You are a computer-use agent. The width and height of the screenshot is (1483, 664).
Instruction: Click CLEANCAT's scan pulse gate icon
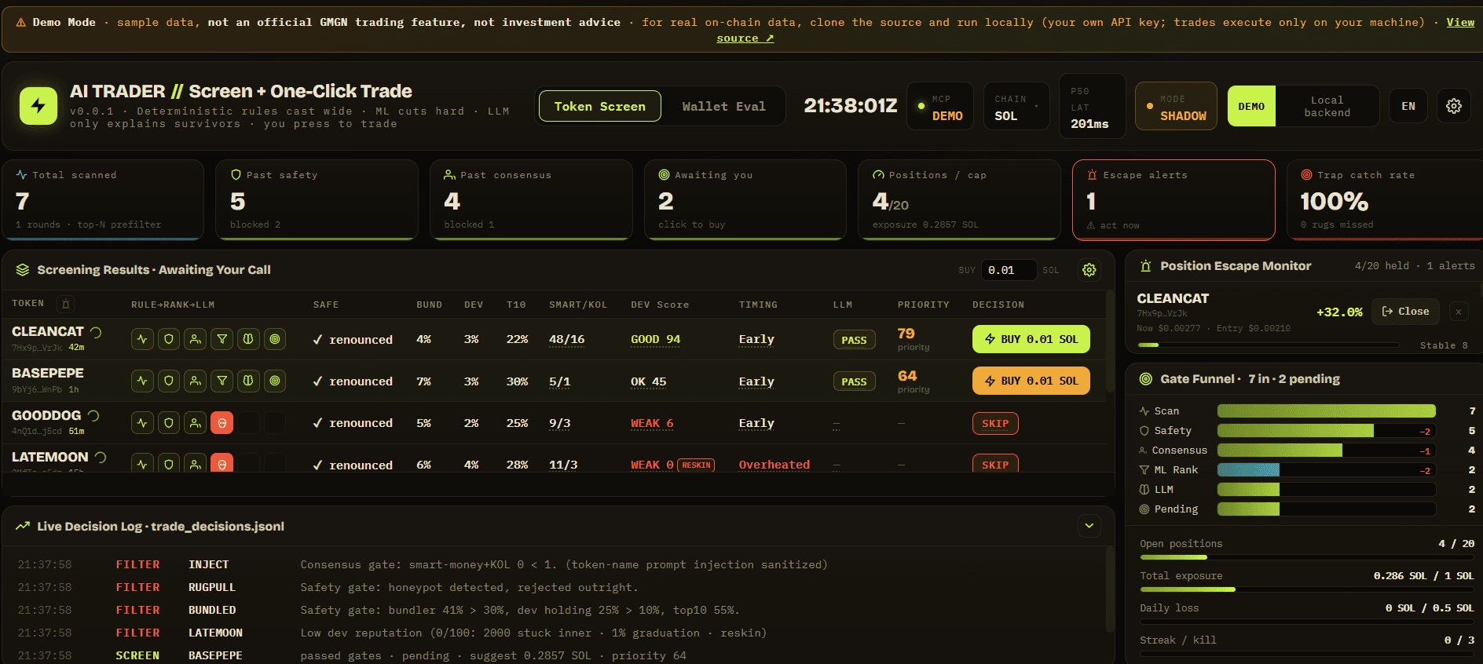[x=142, y=339]
